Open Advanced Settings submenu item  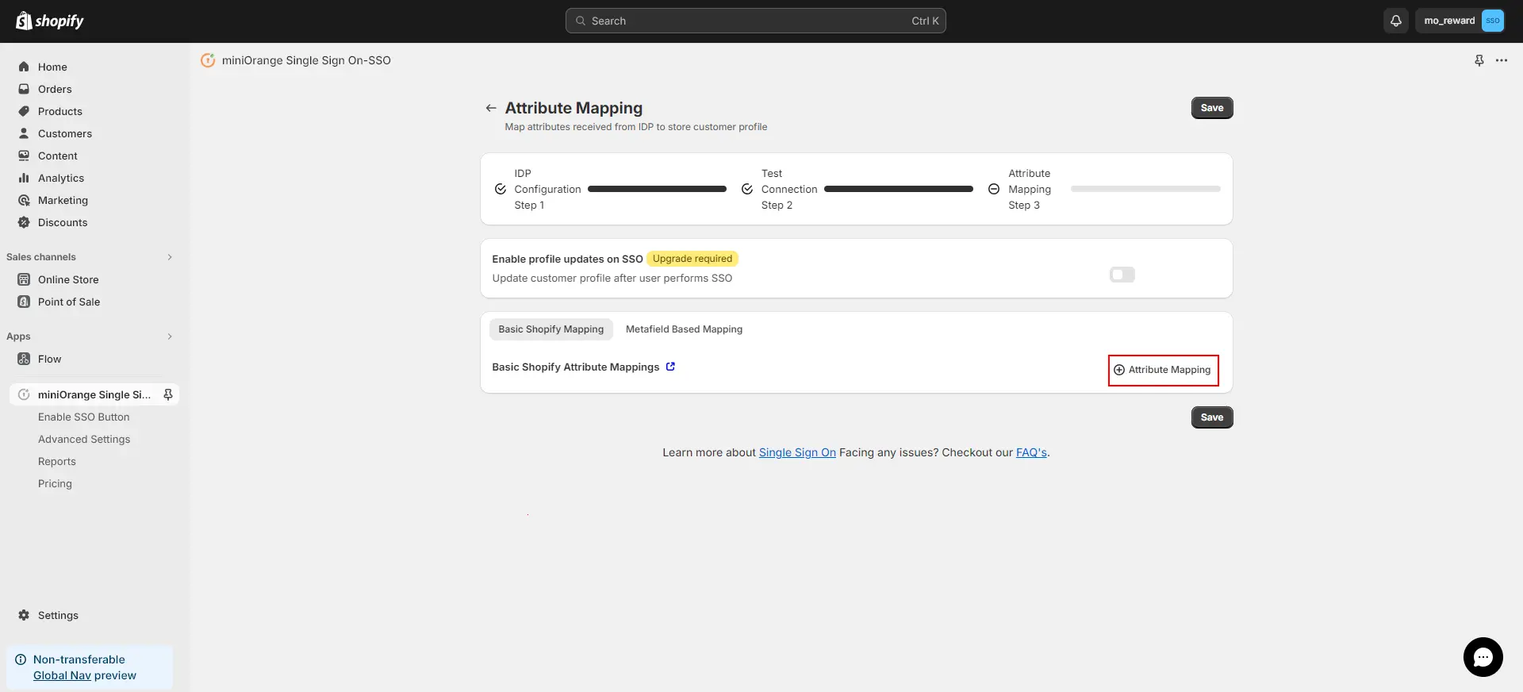[84, 439]
